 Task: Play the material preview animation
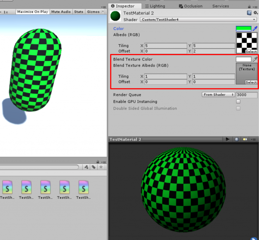(x=228, y=139)
